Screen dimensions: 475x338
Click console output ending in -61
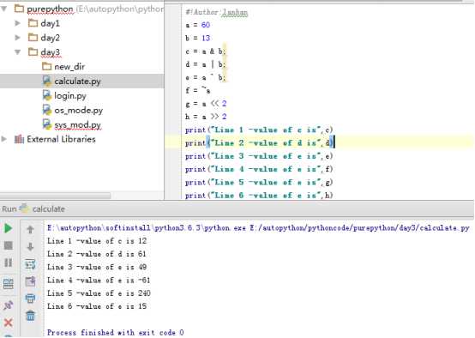(x=99, y=281)
